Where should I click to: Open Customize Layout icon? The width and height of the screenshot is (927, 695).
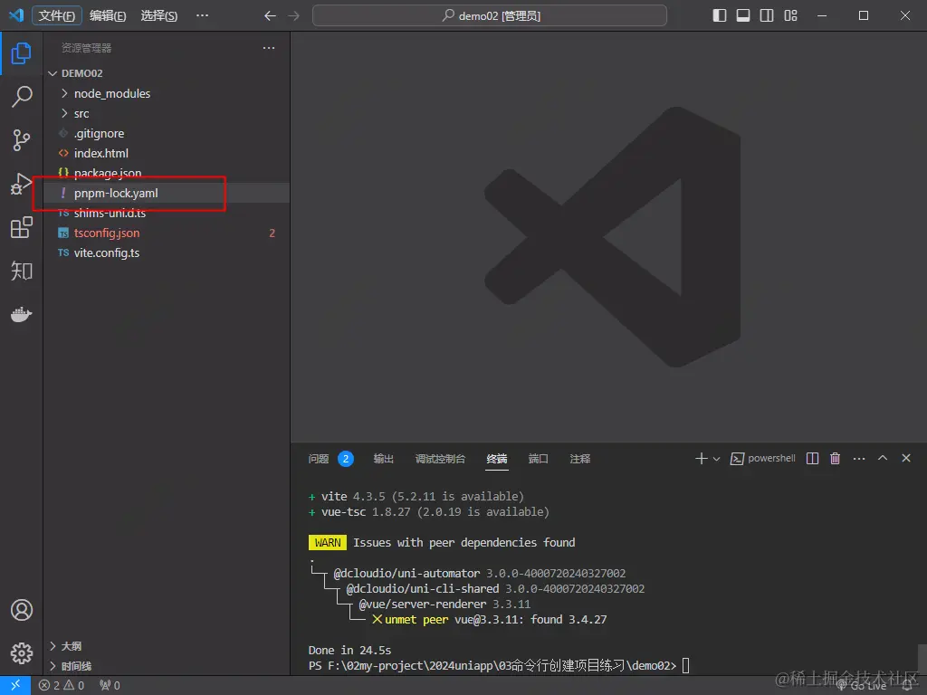pos(790,15)
